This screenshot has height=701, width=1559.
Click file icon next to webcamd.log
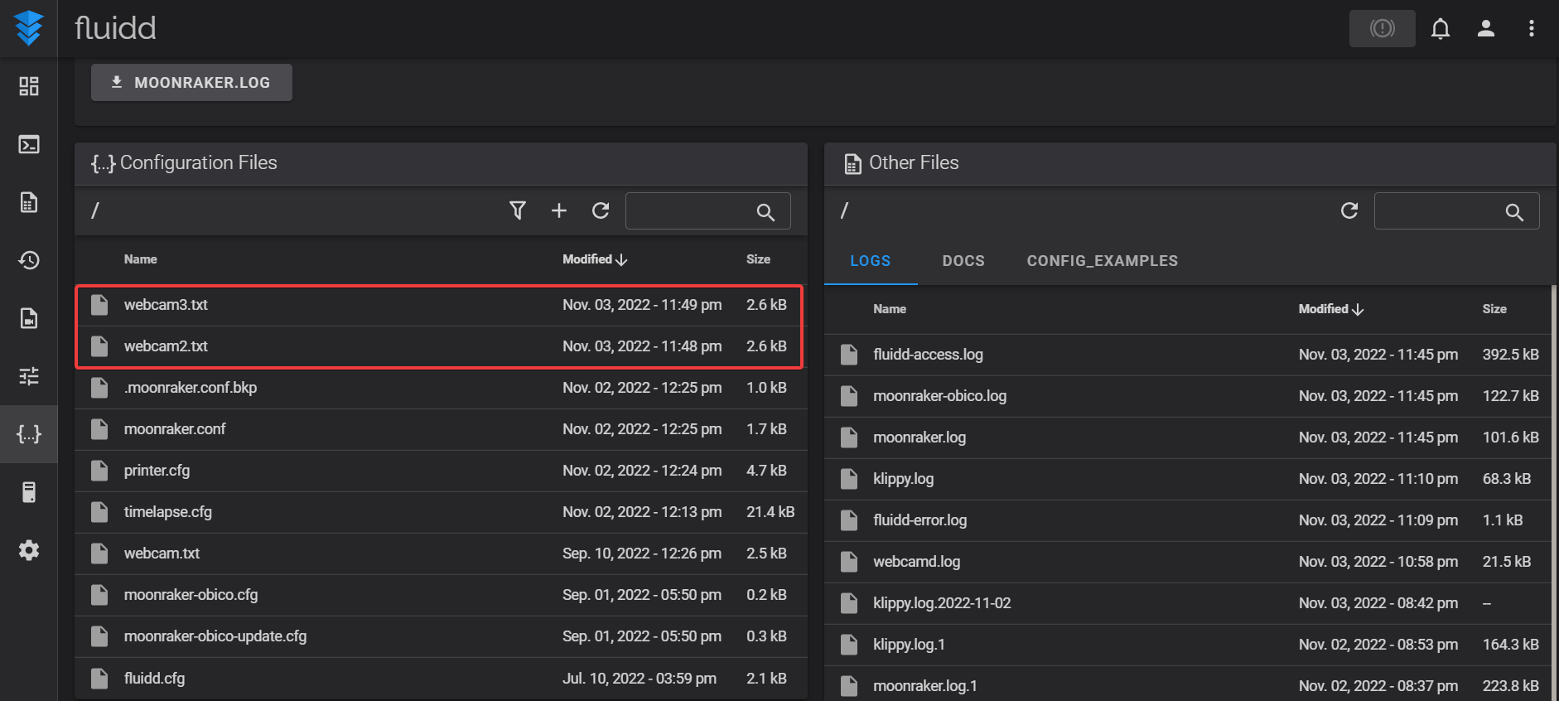[849, 562]
